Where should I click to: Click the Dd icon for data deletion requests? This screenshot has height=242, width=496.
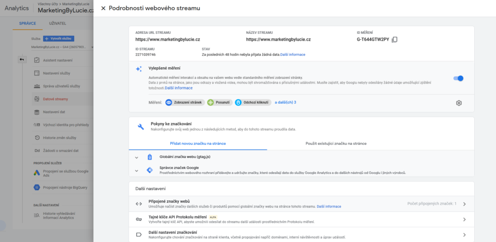point(37,151)
